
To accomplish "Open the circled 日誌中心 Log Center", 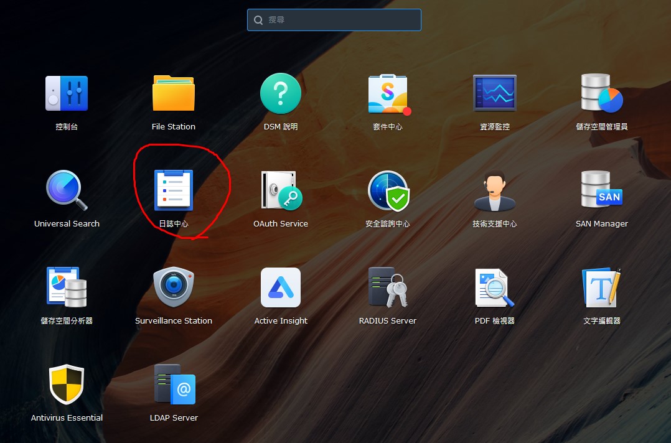I will [174, 191].
